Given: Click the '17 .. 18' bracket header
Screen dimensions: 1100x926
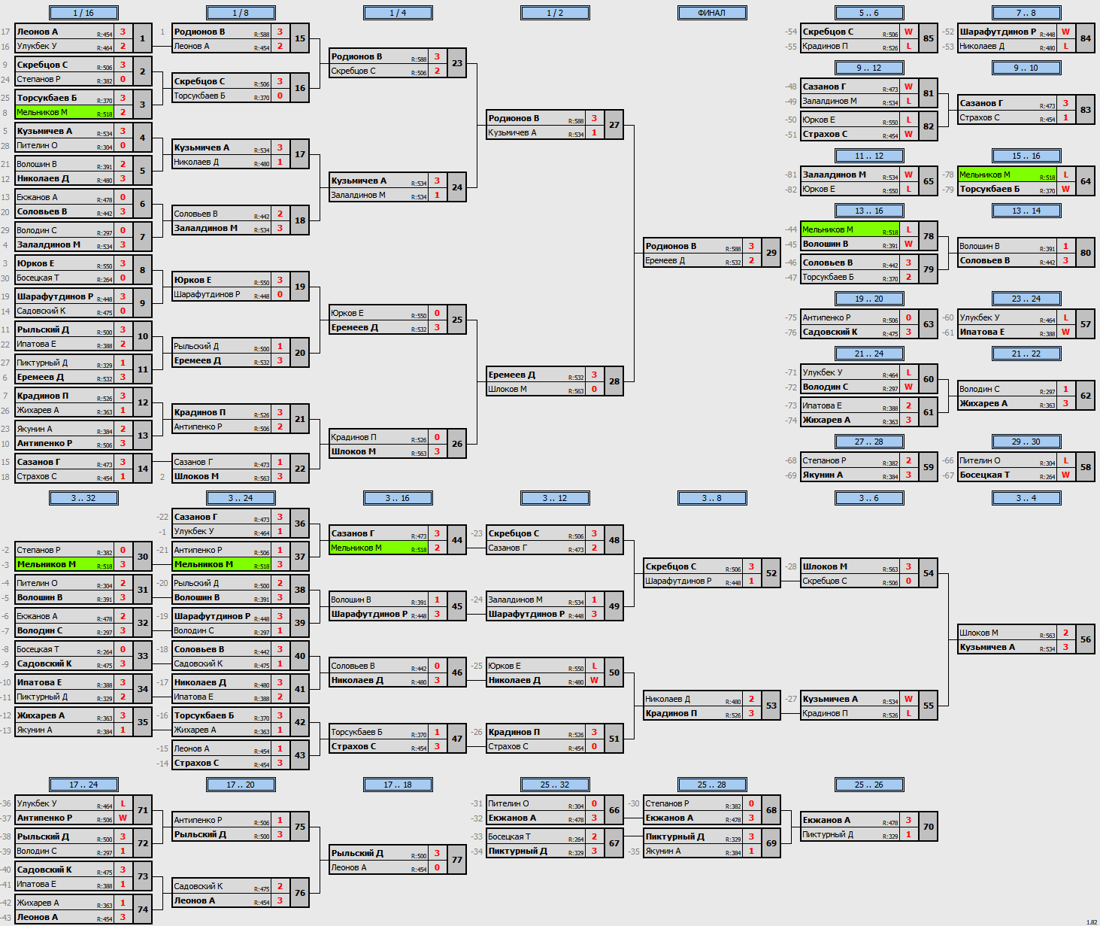Looking at the screenshot, I should (x=398, y=785).
